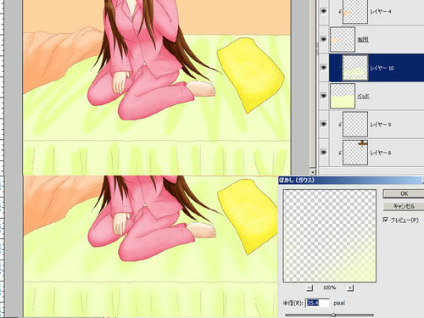Screen dimensions: 424x318
Task: Select the レイヤー 4 thumbnail
Action: pyautogui.click(x=355, y=11)
